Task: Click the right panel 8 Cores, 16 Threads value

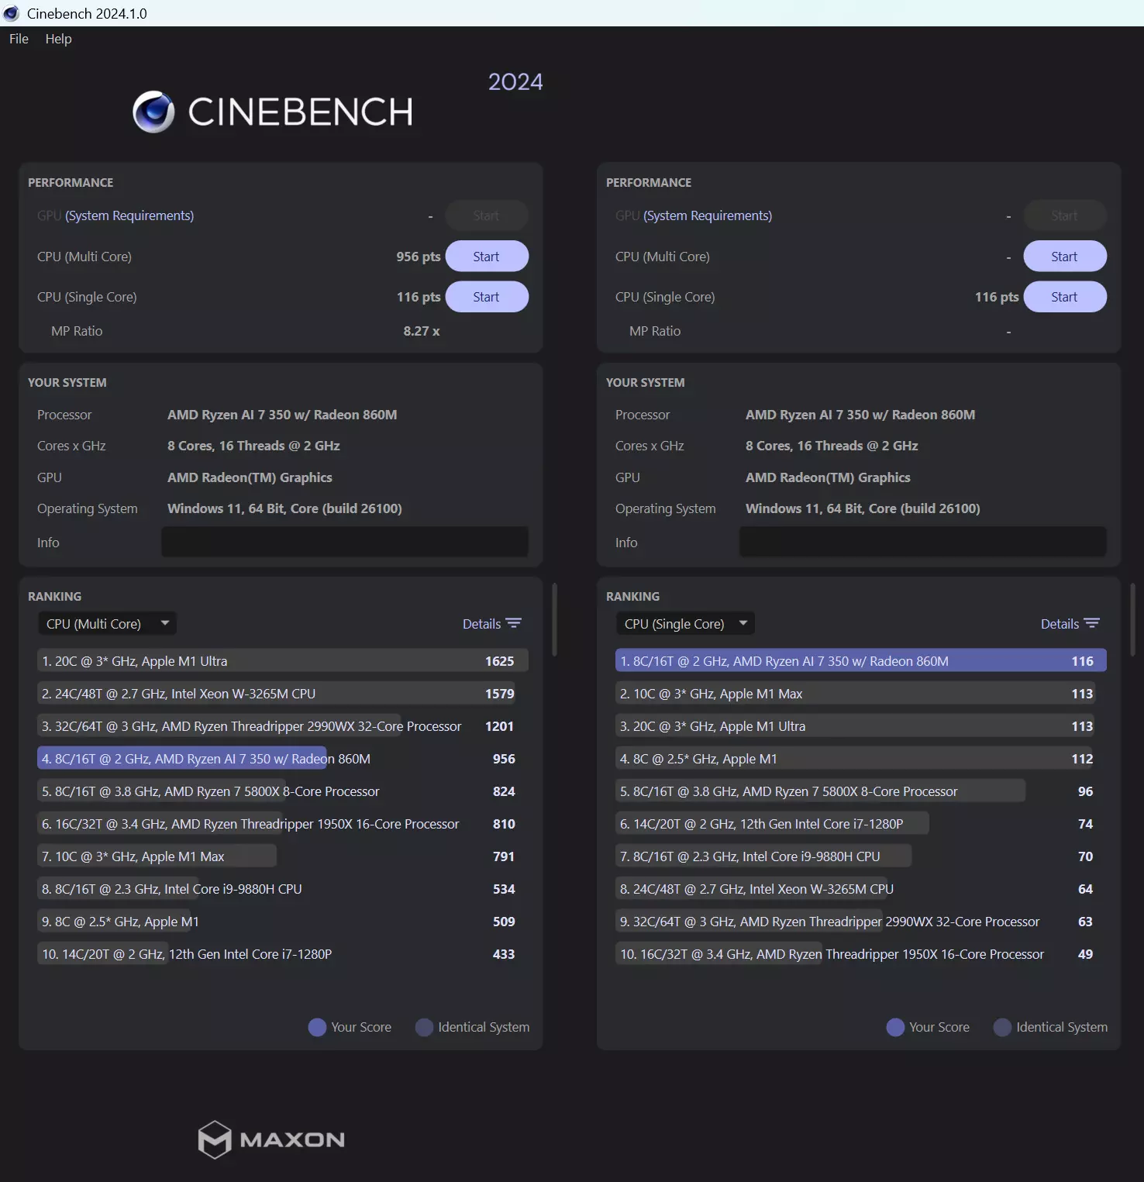Action: [x=832, y=446]
